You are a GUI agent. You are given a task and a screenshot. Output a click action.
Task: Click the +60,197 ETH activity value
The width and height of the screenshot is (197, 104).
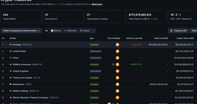tap(136, 65)
